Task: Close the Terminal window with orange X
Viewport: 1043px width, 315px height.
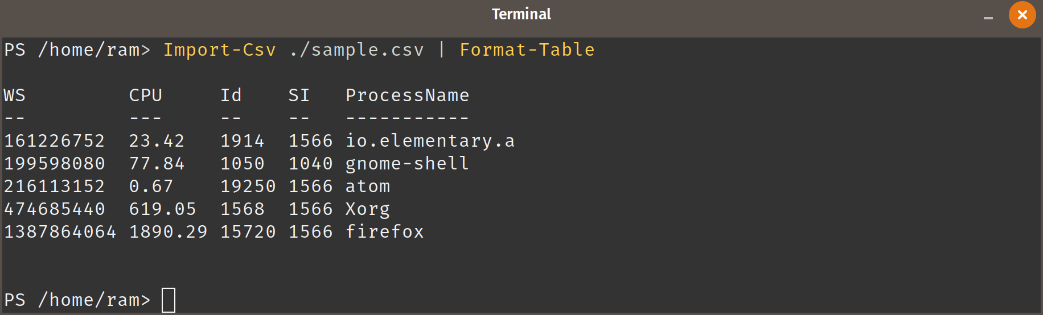Action: click(x=1022, y=15)
